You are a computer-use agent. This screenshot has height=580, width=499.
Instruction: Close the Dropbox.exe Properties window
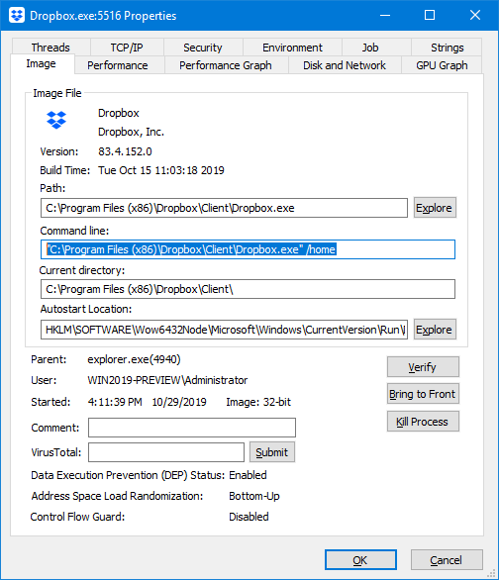pyautogui.click(x=475, y=16)
